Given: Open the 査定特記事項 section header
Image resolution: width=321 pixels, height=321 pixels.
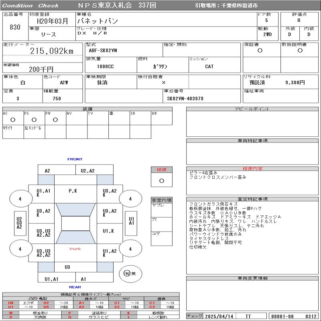Looking at the screenshot, I should (x=253, y=199).
